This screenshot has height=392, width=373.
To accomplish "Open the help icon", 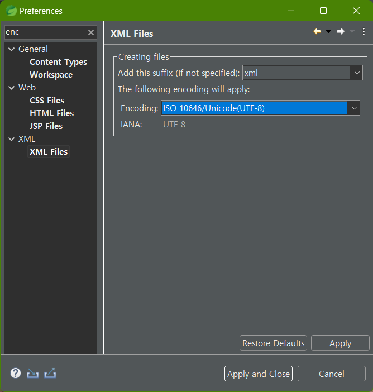I will [x=16, y=373].
